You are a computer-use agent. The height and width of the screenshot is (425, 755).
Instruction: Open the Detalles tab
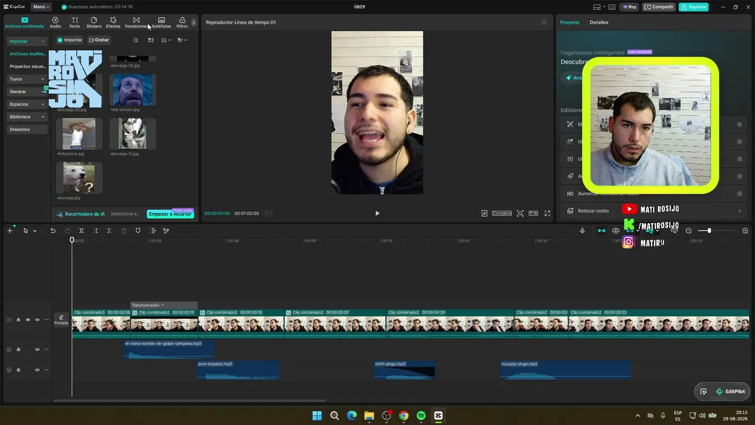point(599,22)
